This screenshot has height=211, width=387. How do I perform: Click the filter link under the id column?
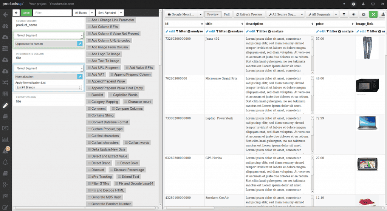click(181, 31)
